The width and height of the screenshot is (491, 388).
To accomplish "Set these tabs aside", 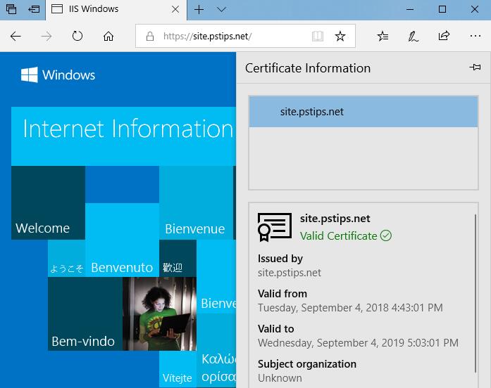I will [34, 9].
